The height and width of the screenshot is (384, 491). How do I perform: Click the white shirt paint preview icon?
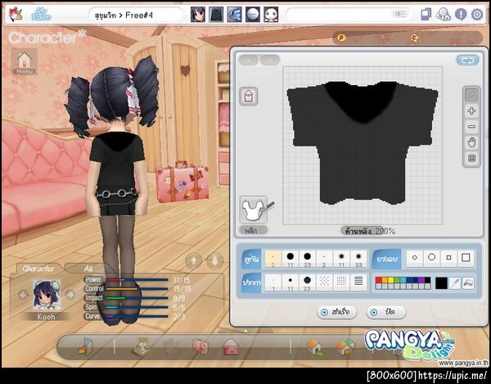[254, 210]
